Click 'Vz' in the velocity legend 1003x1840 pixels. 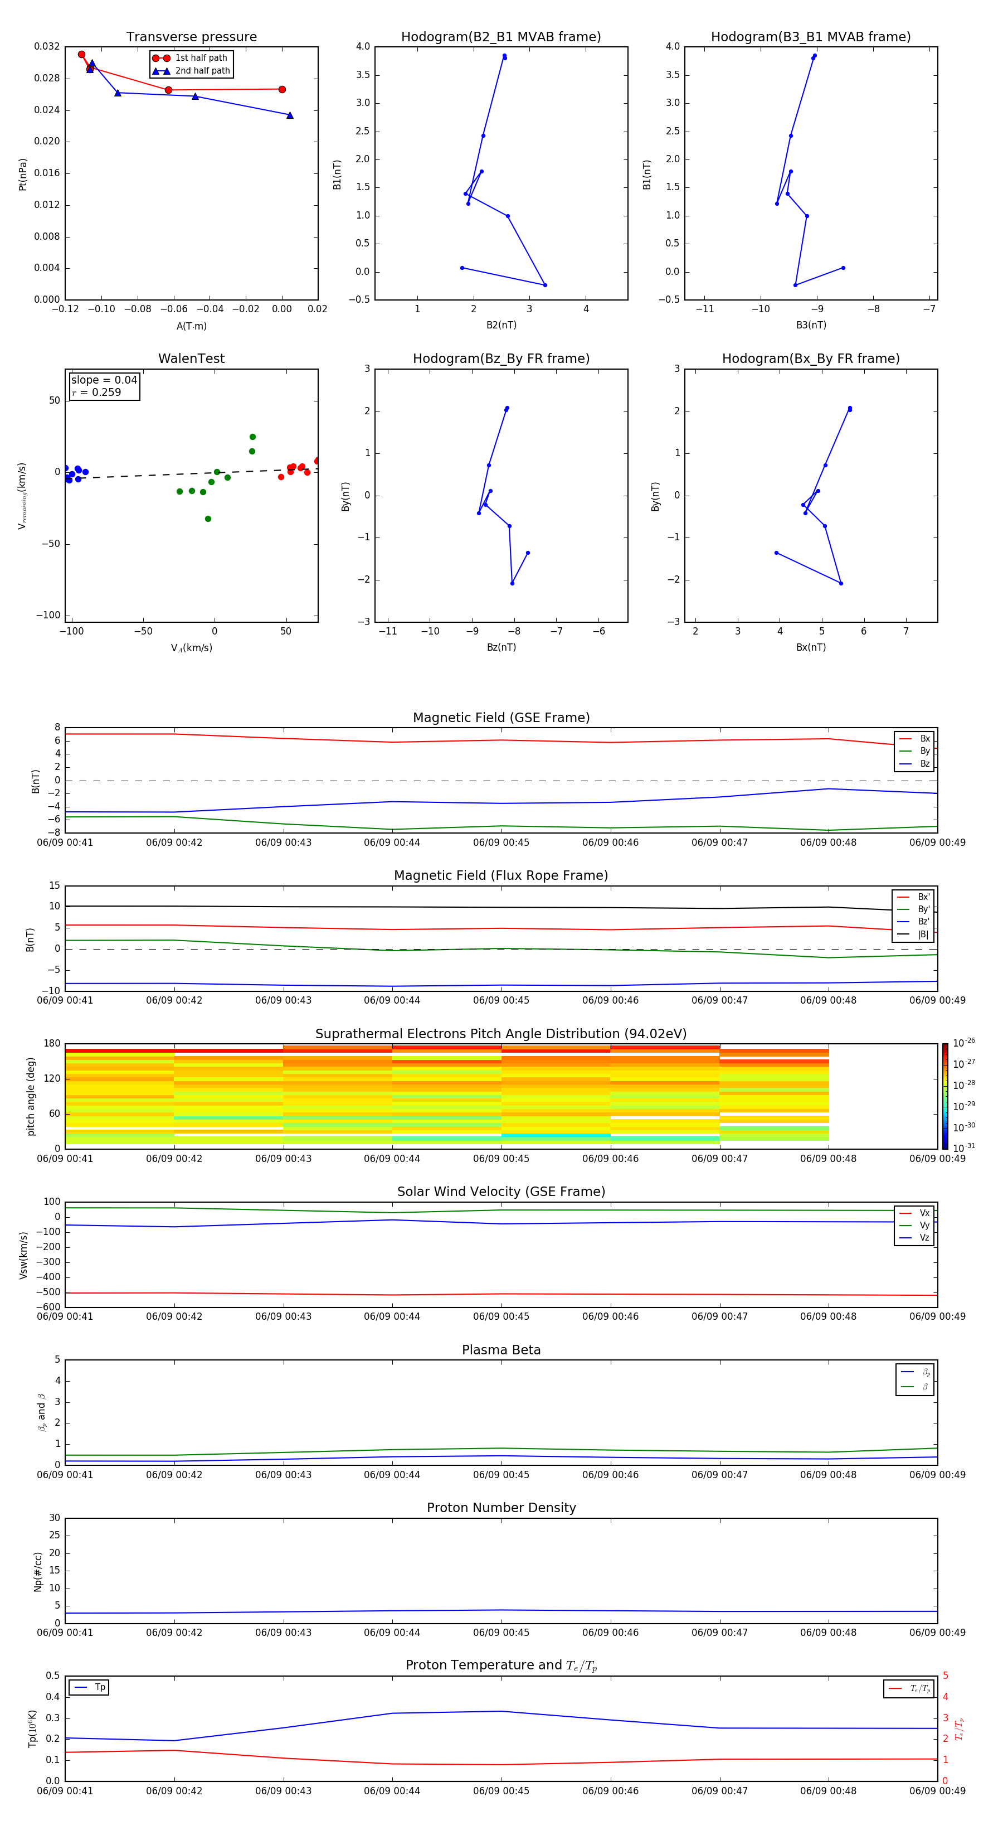click(914, 1238)
